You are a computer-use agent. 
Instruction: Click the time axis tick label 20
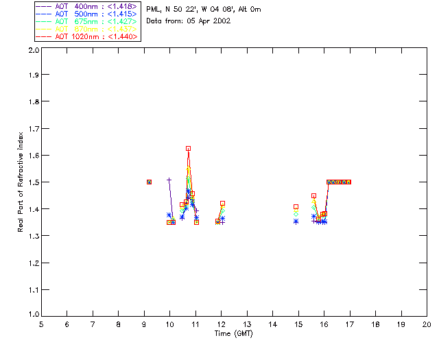[x=427, y=324]
